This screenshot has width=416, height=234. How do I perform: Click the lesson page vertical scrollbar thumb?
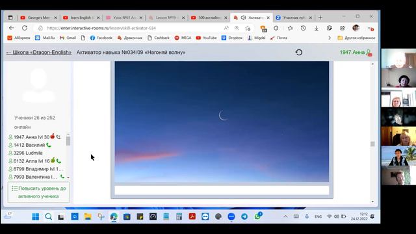click(372, 144)
